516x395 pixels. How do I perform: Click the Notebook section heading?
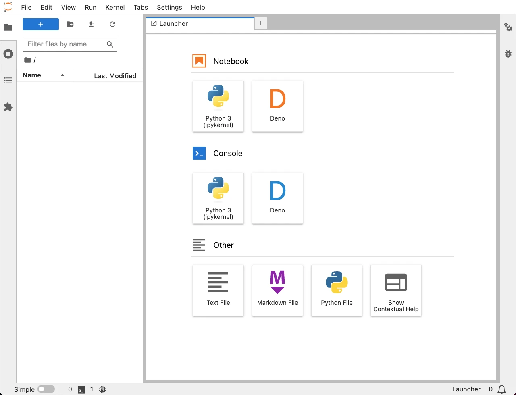coord(231,61)
